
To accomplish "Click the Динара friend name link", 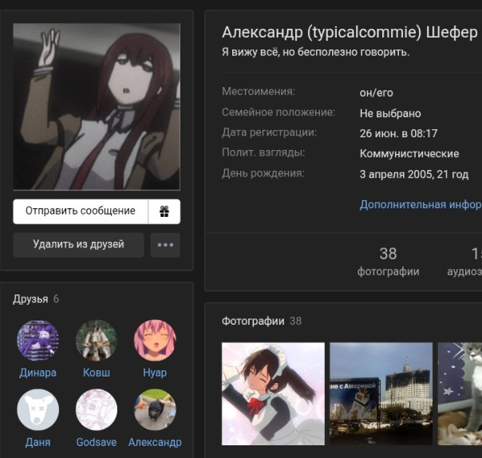I will coord(38,373).
